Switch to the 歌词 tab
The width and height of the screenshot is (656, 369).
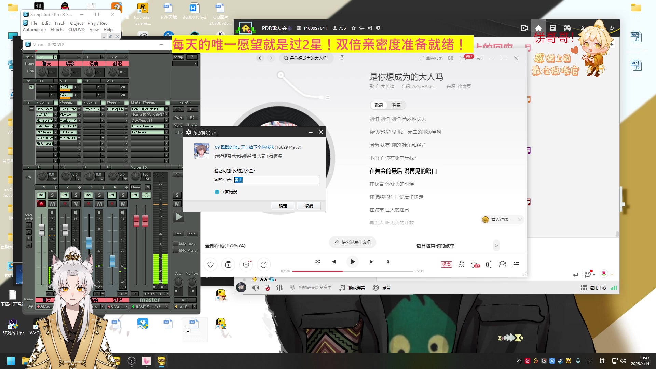pos(379,105)
